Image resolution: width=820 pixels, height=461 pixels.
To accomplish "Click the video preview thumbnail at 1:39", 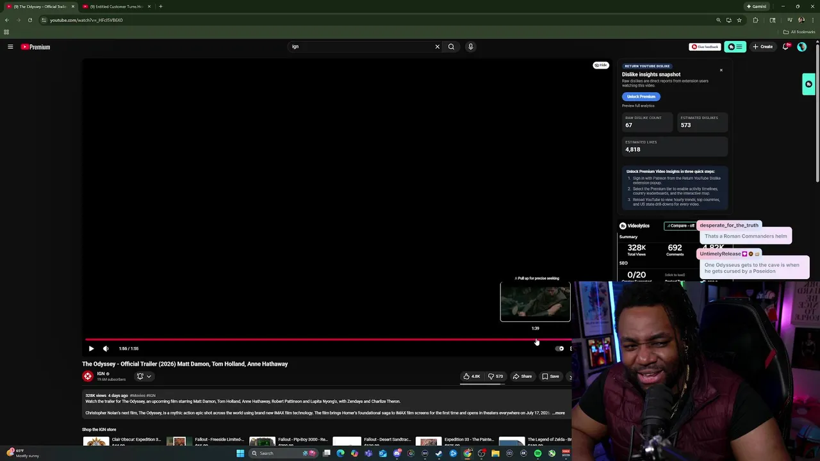I will [x=535, y=302].
